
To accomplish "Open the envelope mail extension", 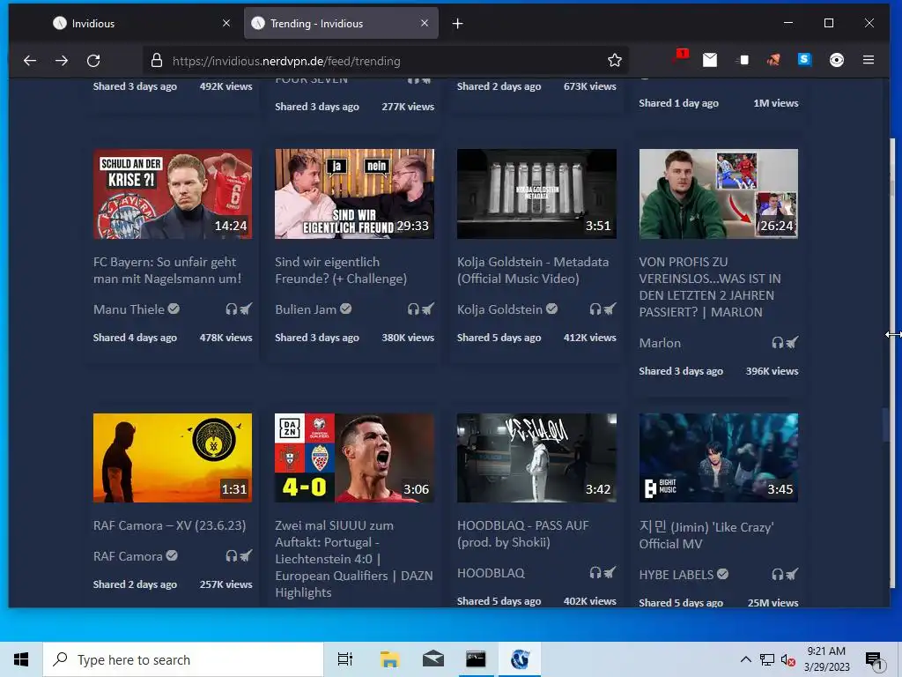I will 710,60.
